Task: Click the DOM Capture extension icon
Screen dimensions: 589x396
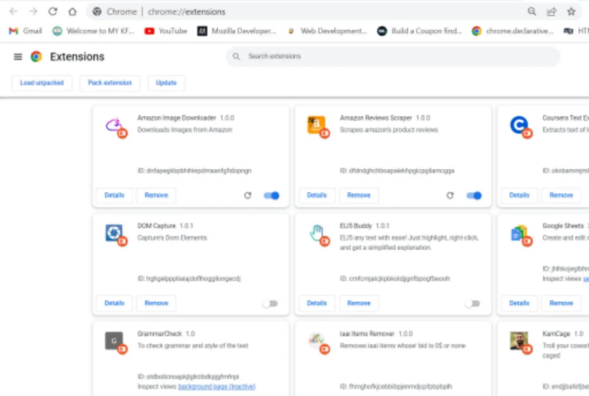Action: [x=116, y=235]
